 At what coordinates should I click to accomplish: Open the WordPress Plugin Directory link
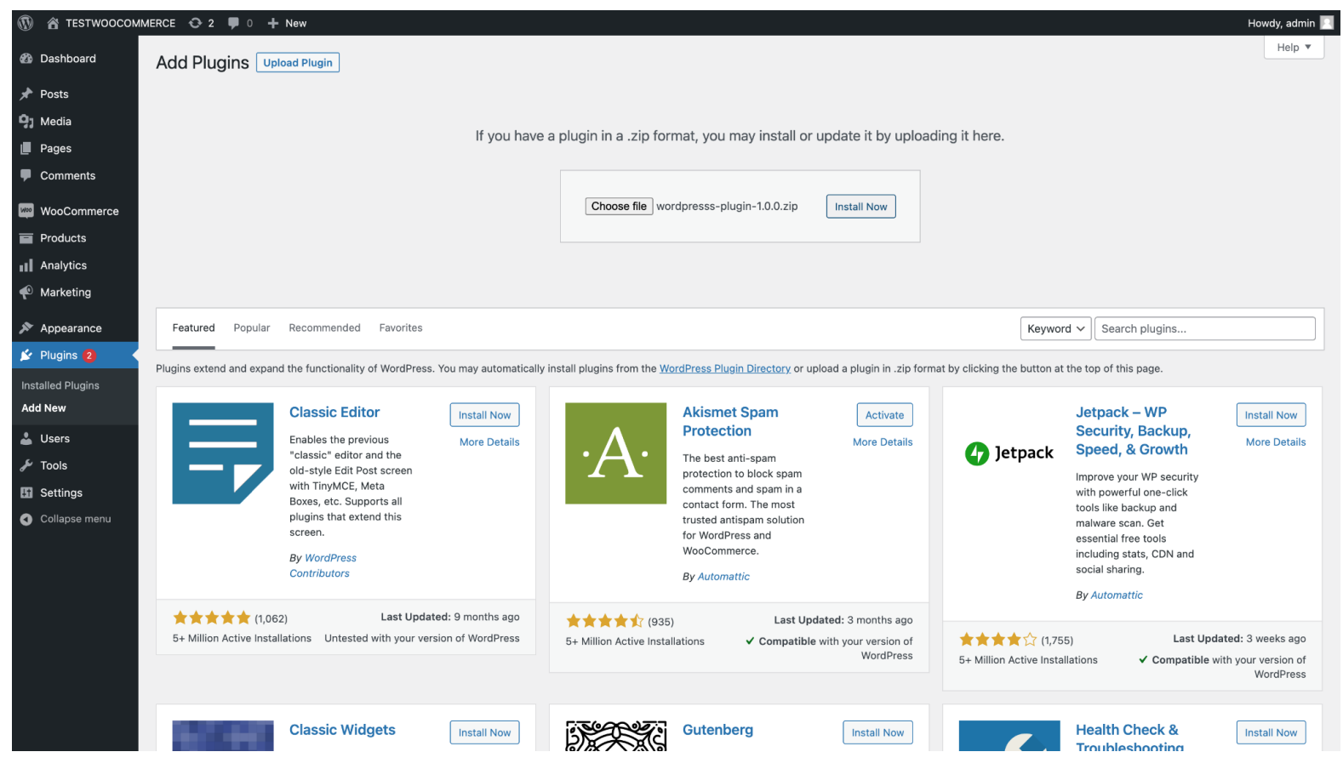[725, 369]
